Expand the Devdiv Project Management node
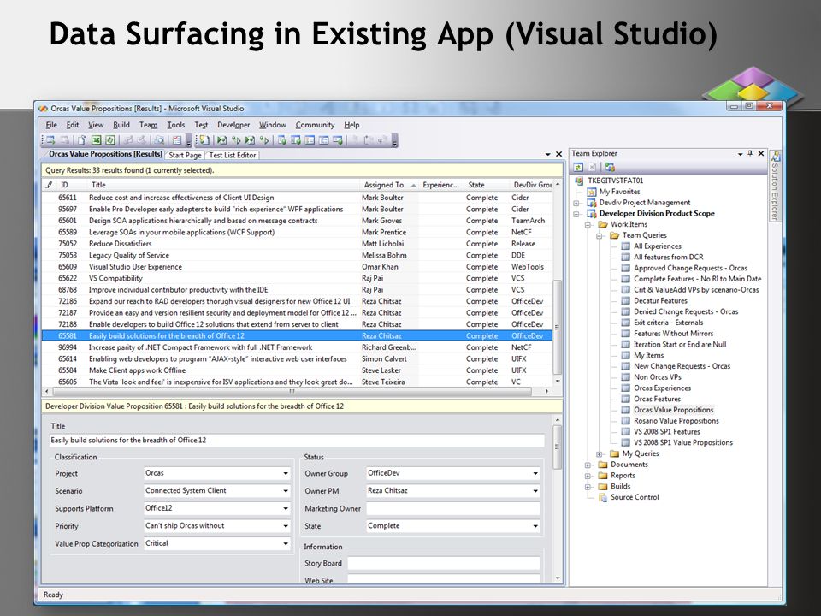 point(576,203)
